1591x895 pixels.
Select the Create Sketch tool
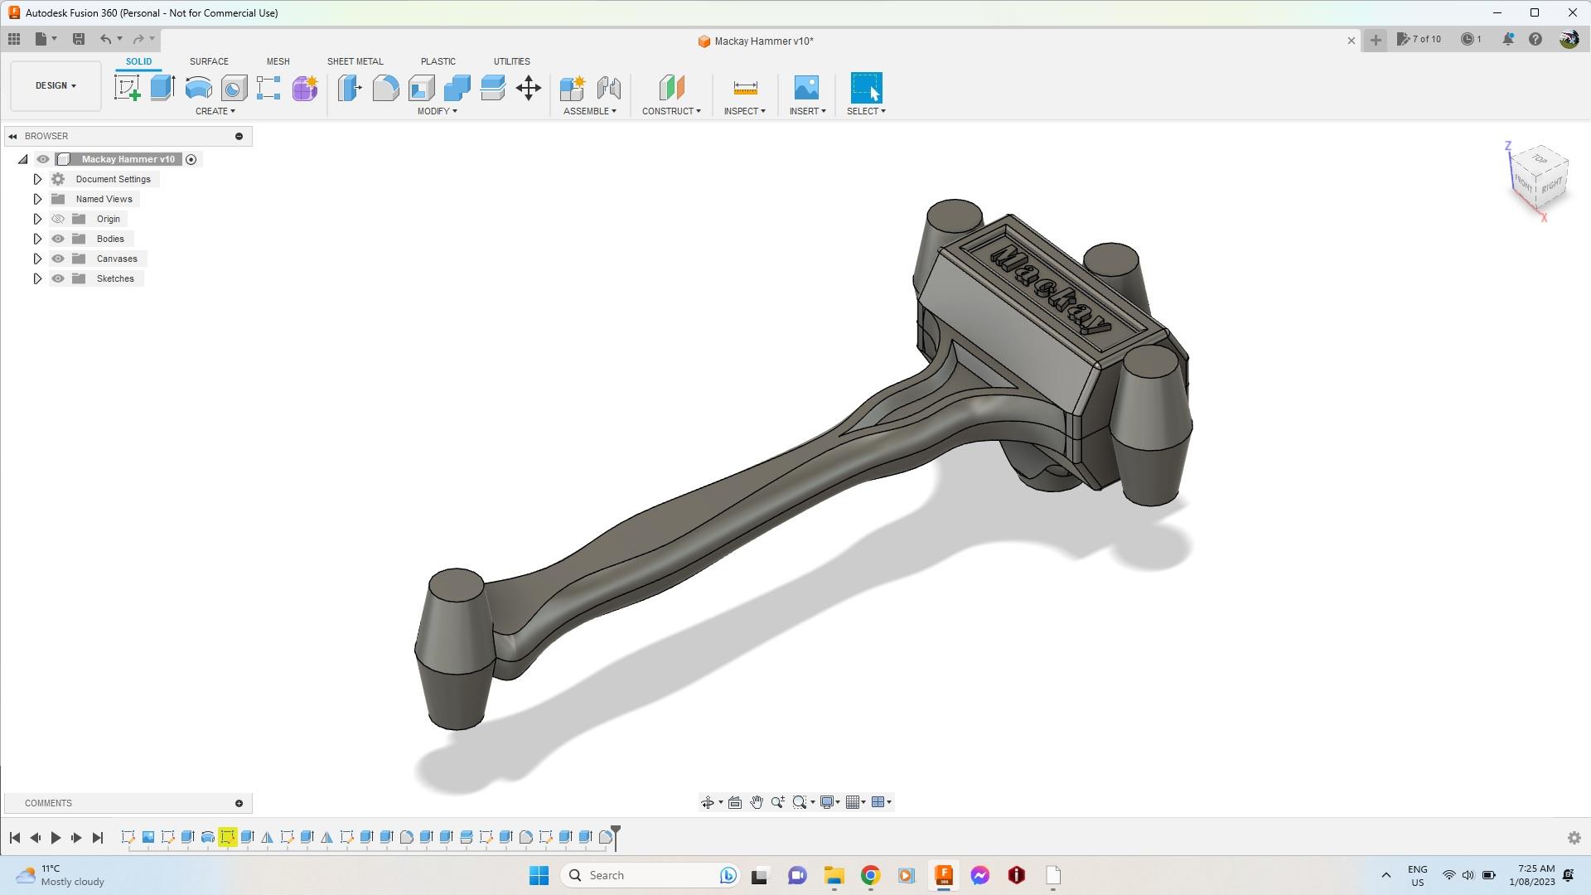[x=127, y=88]
